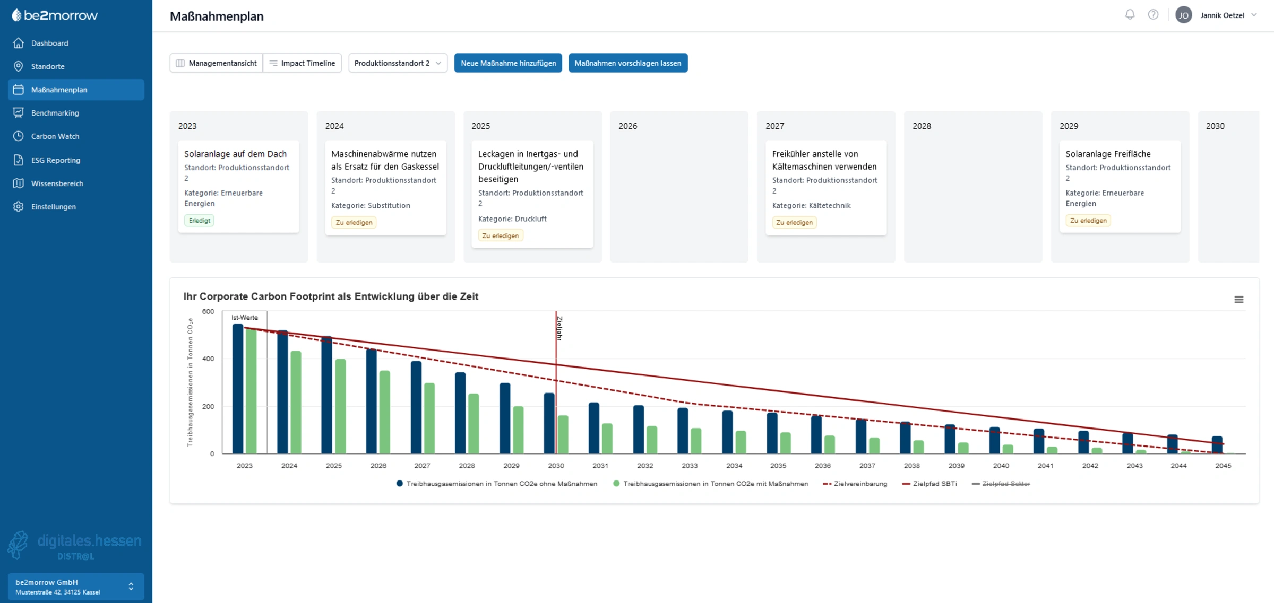Image resolution: width=1274 pixels, height=603 pixels.
Task: Hide emissions ohne Maßnahmen legend series
Action: 501,484
